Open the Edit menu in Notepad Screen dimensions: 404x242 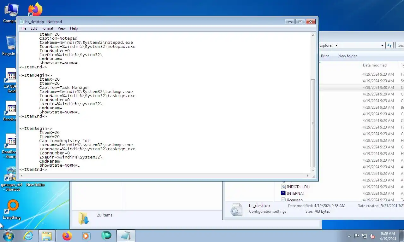(x=34, y=28)
